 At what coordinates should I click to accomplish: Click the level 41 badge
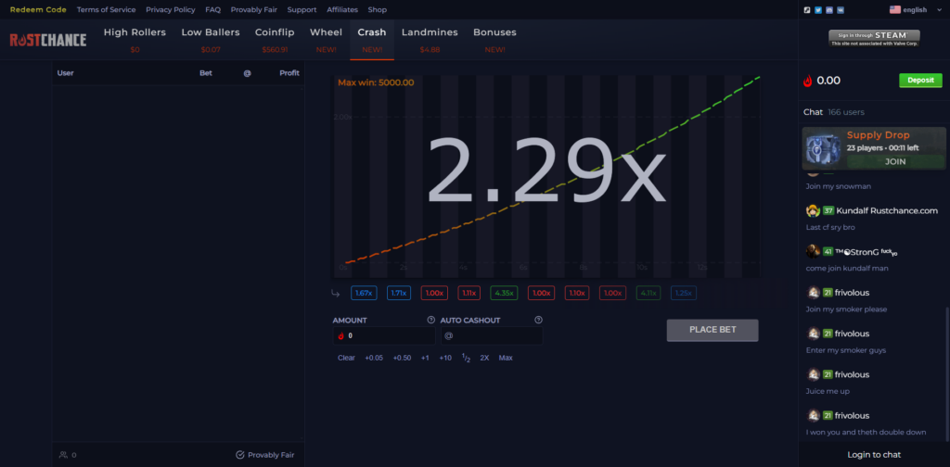[x=828, y=251]
